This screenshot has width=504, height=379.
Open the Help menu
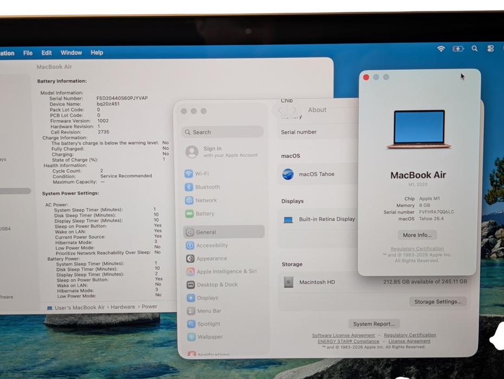point(97,53)
